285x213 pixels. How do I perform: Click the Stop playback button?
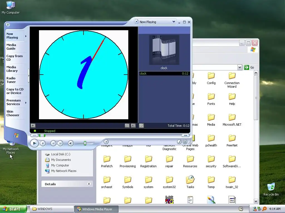click(x=43, y=143)
